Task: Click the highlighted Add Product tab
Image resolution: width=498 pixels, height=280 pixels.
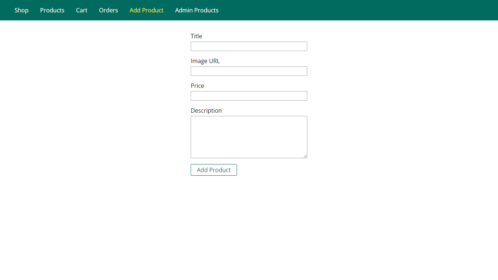Action: pos(146,10)
